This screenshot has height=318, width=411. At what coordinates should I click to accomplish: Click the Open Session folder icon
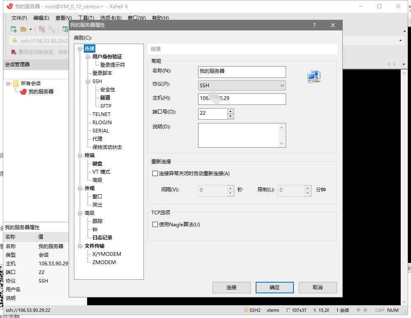tap(24, 29)
